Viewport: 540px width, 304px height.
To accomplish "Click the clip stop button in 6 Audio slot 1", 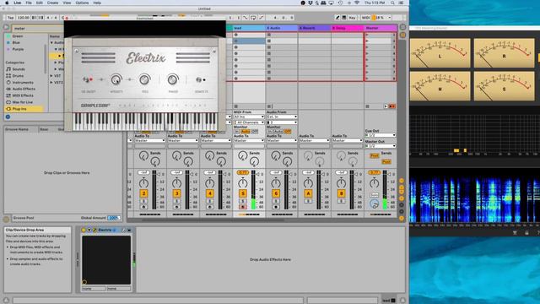I will coord(269,35).
